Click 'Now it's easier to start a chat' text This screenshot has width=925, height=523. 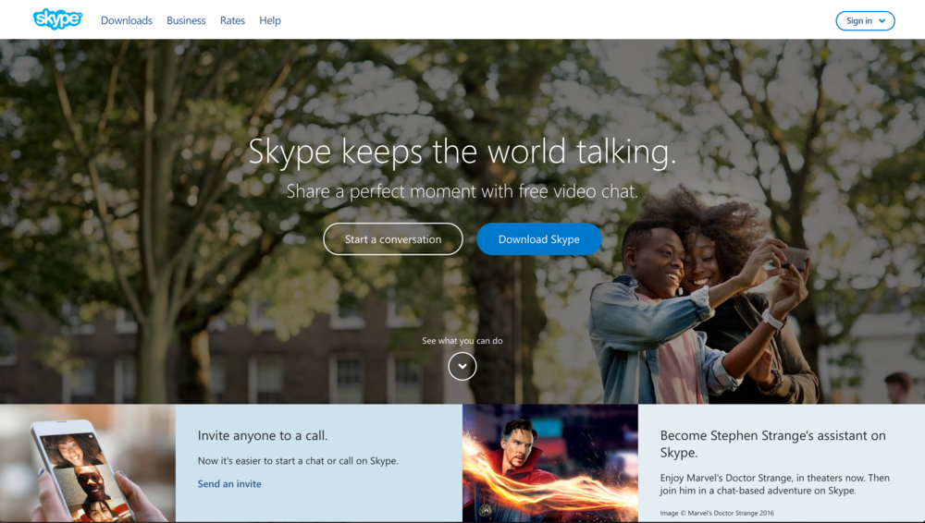coord(298,460)
